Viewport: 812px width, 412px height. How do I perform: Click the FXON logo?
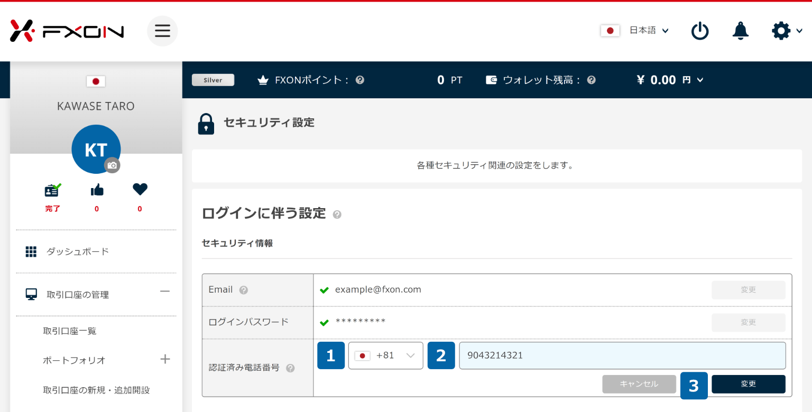tap(67, 31)
